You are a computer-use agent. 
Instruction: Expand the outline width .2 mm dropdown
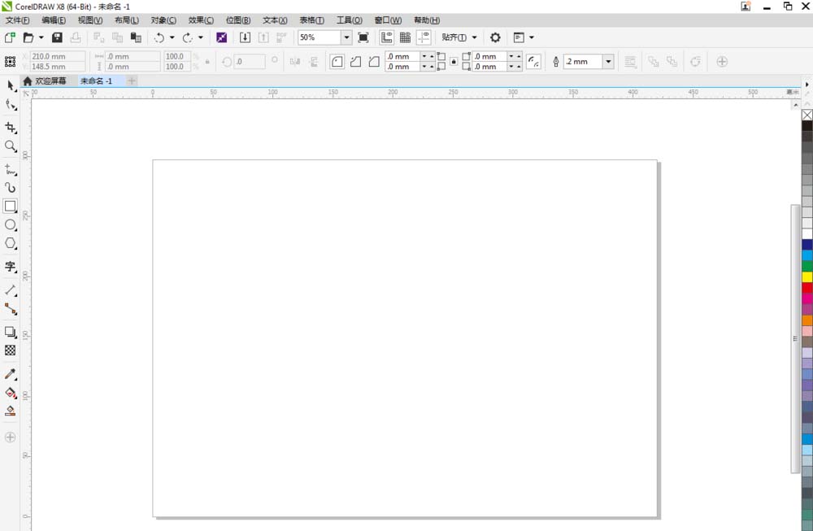tap(608, 62)
